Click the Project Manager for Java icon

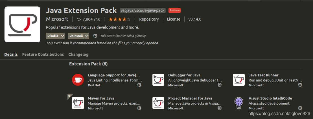point(158,103)
